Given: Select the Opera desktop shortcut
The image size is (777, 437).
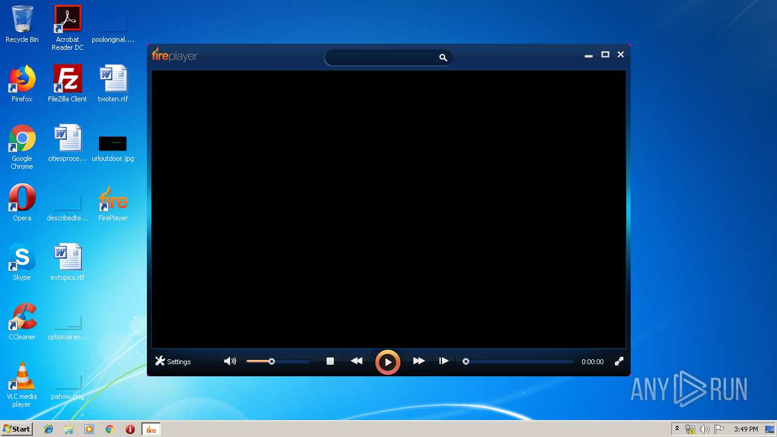Looking at the screenshot, I should click(22, 203).
